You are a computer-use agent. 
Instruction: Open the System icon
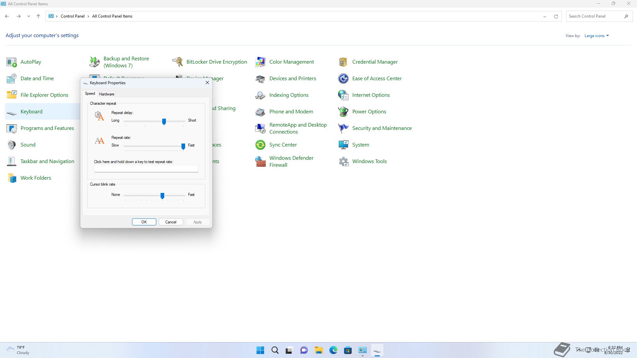coord(343,145)
